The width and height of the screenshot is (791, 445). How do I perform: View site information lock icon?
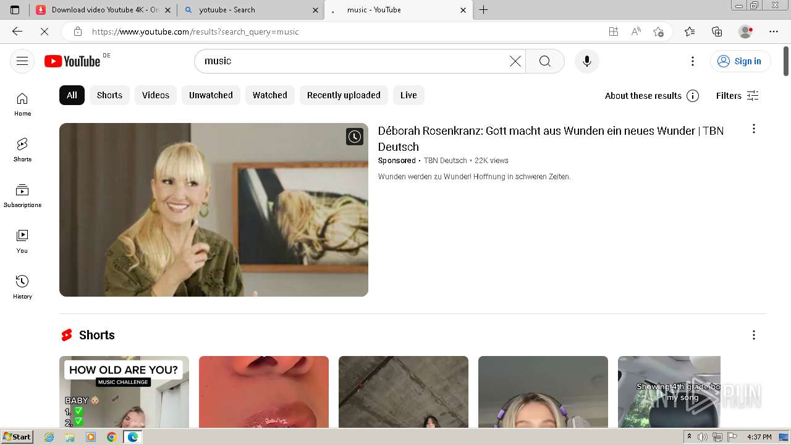(x=77, y=32)
